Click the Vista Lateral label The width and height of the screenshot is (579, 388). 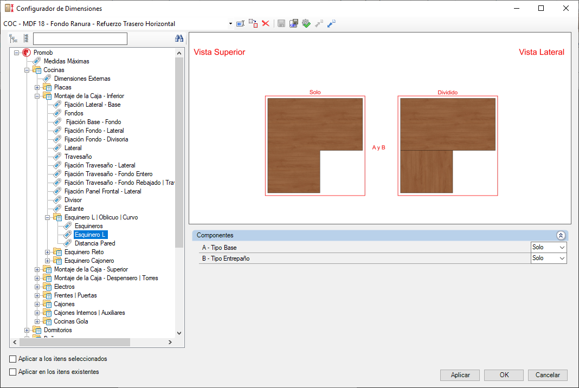coord(542,52)
